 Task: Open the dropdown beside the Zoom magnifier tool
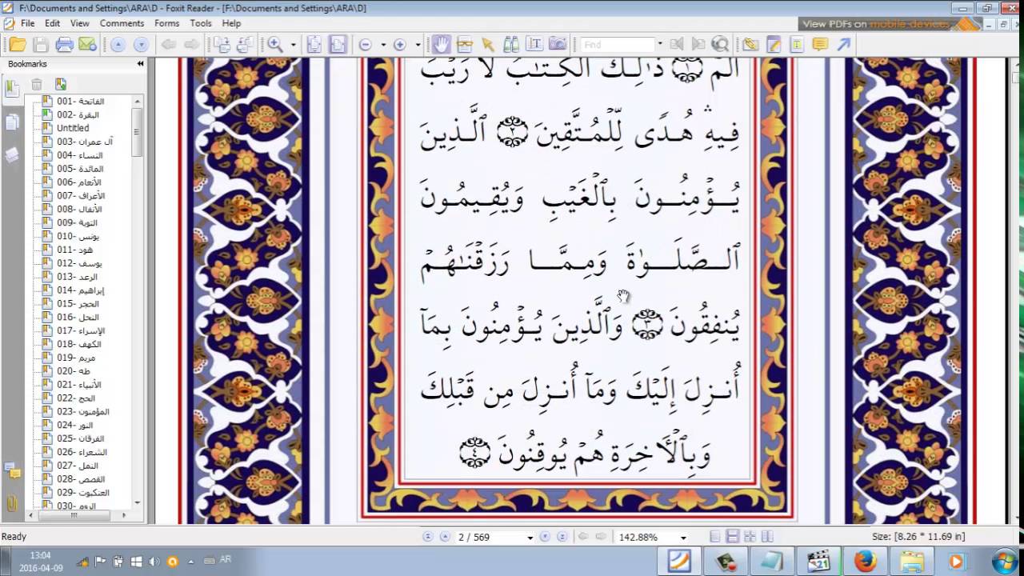(293, 45)
